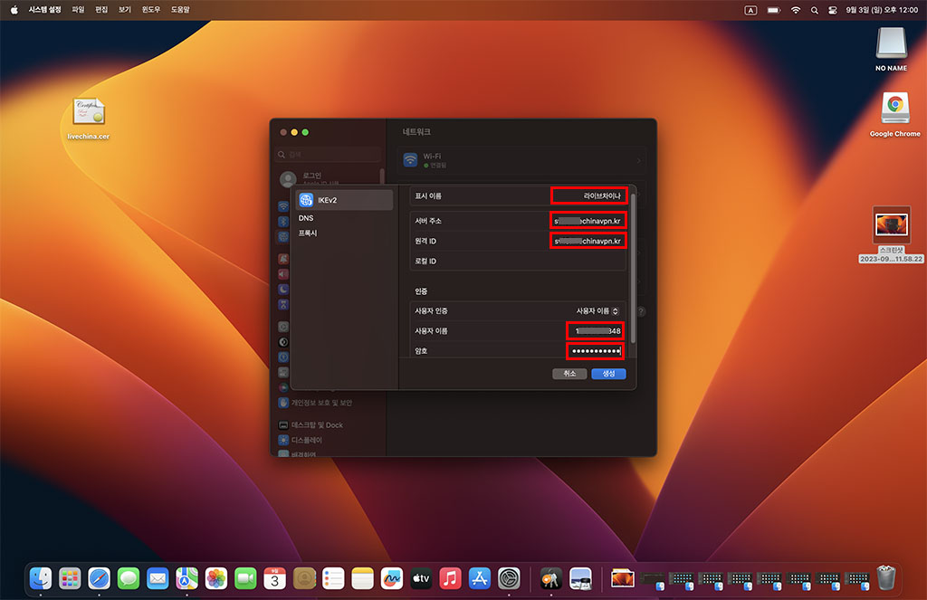Screen dimensions: 927x600
Task: Select the Google Chrome disk icon on the desktop
Action: (895, 115)
